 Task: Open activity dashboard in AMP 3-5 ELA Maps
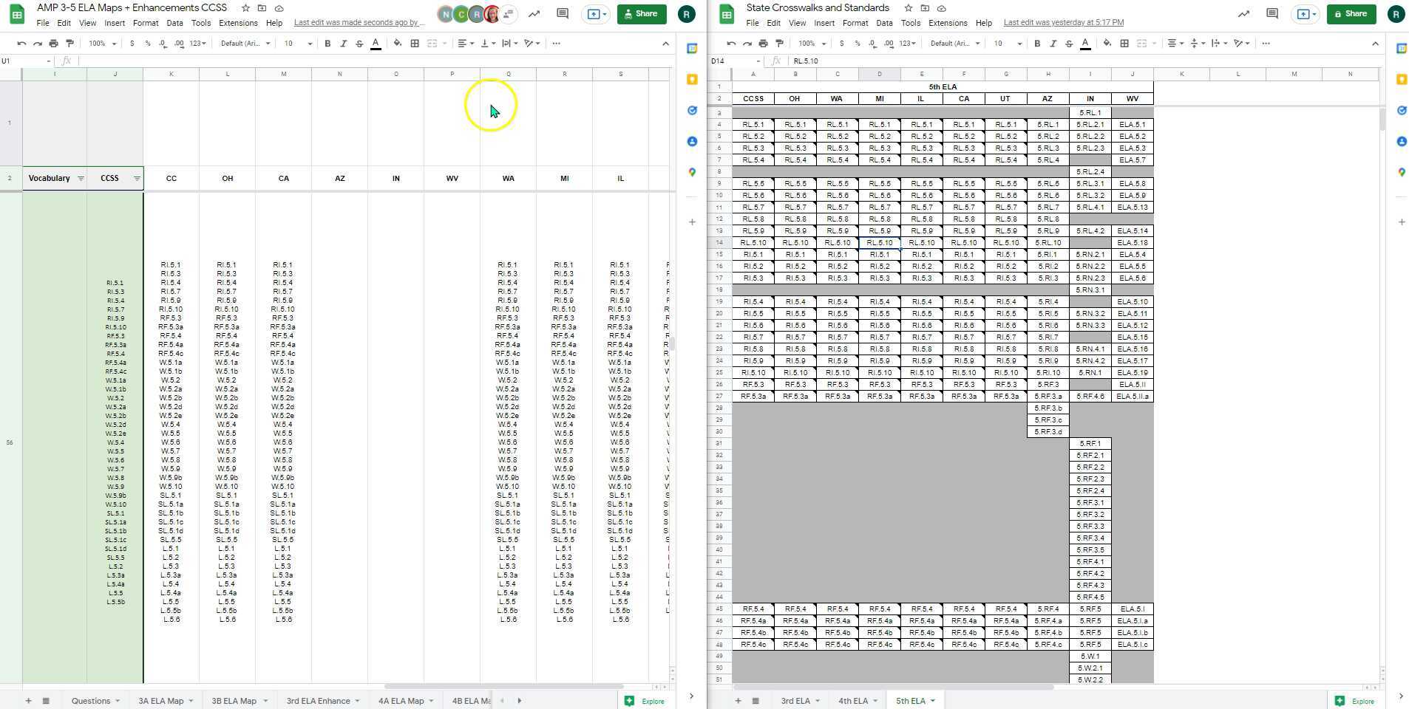[x=534, y=14]
